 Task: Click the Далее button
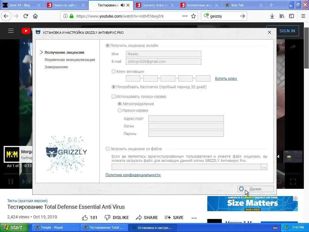click(x=255, y=189)
